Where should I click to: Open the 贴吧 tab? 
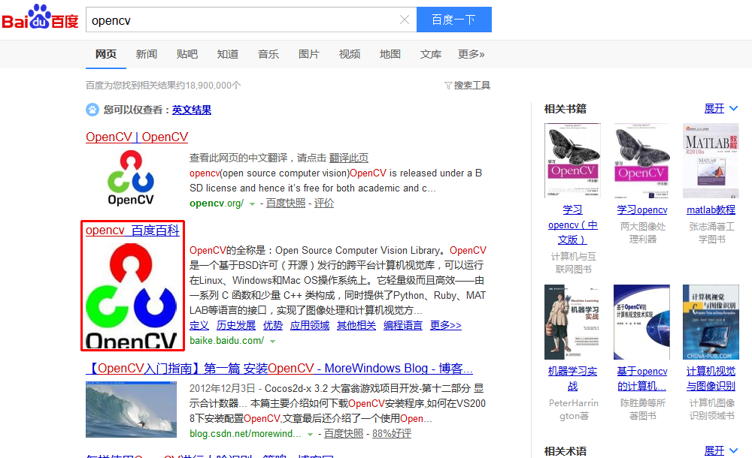tap(187, 54)
